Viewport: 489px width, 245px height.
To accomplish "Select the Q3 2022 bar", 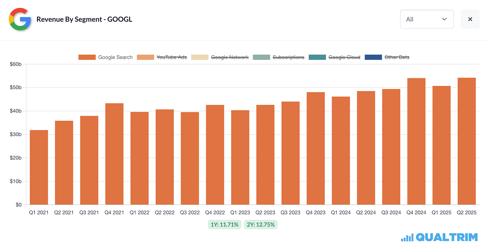I will (190, 158).
